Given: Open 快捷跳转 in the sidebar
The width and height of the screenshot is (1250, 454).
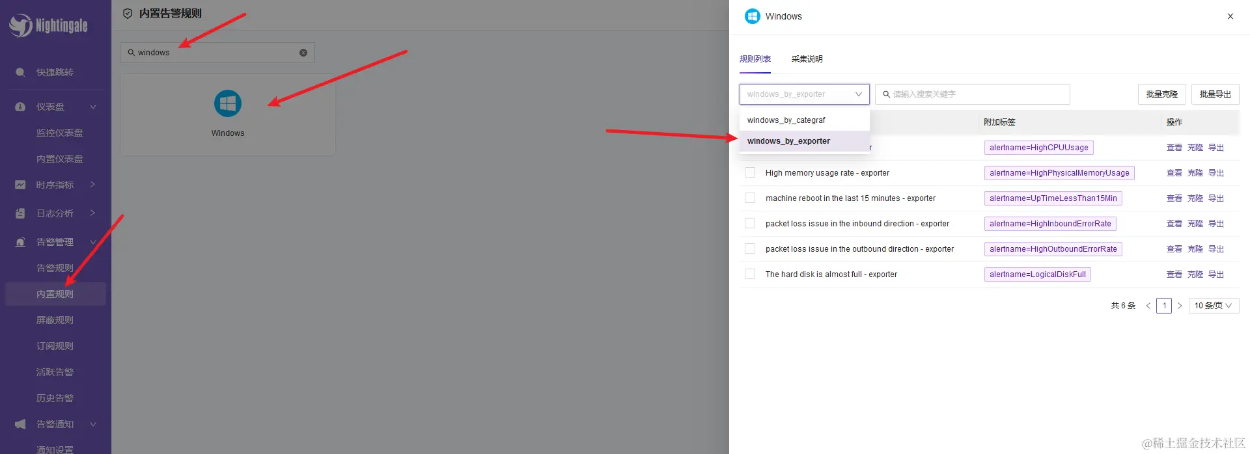Looking at the screenshot, I should point(55,72).
